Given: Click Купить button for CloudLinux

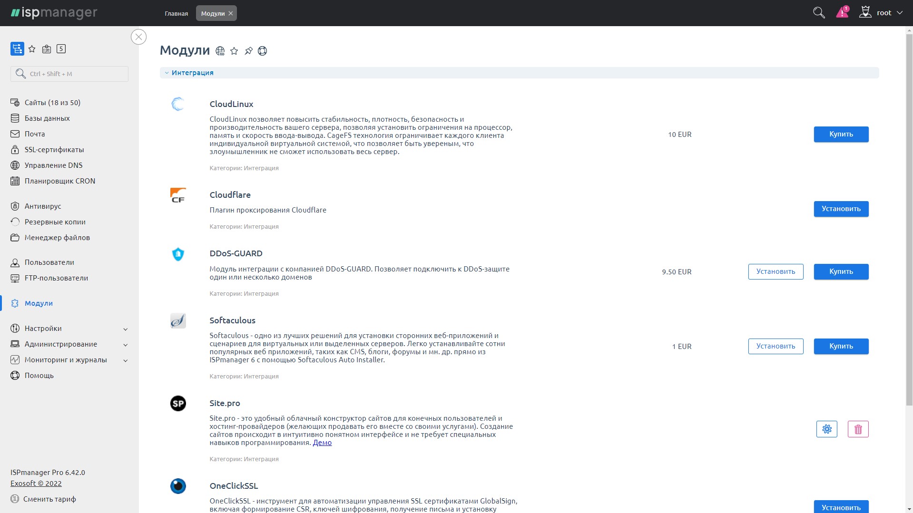Looking at the screenshot, I should 841,135.
